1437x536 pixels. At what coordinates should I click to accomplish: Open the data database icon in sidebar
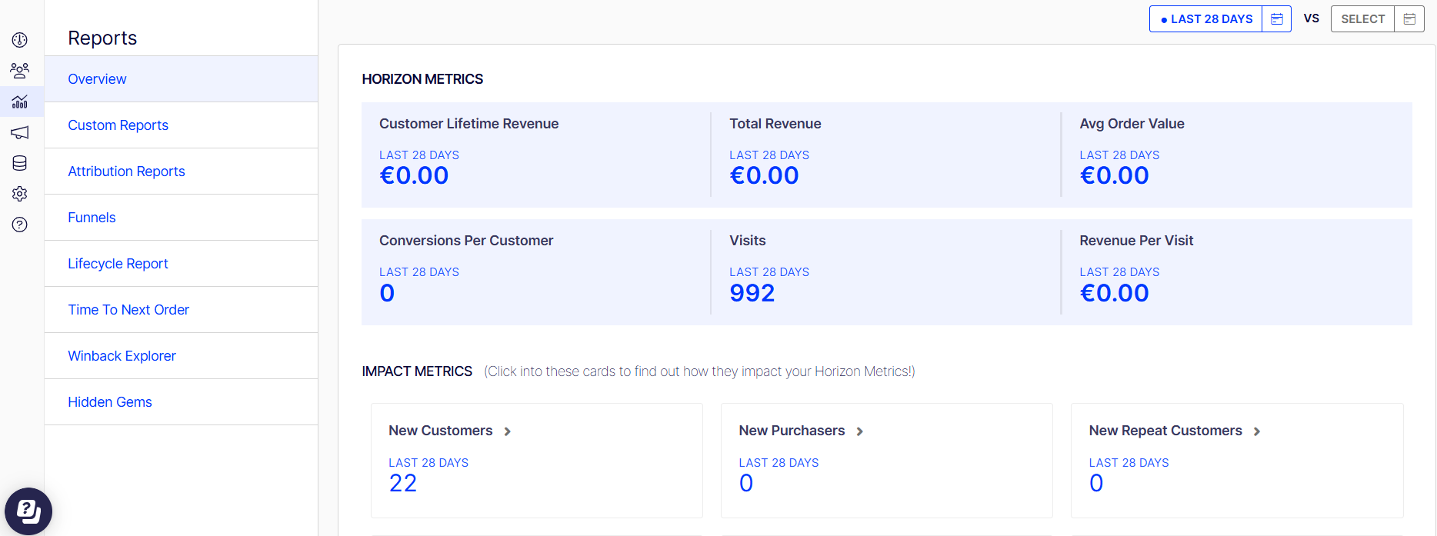[x=20, y=163]
